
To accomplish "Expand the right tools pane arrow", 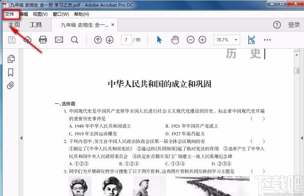I will [x=302, y=138].
